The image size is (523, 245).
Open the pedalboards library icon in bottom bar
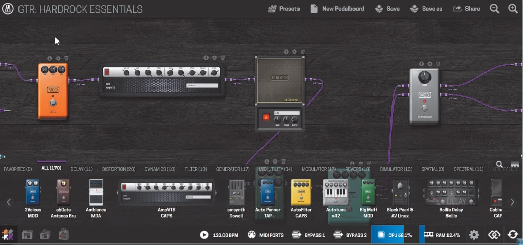tap(27, 235)
